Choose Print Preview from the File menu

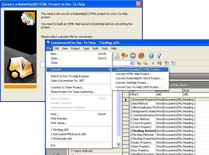(x=79, y=119)
